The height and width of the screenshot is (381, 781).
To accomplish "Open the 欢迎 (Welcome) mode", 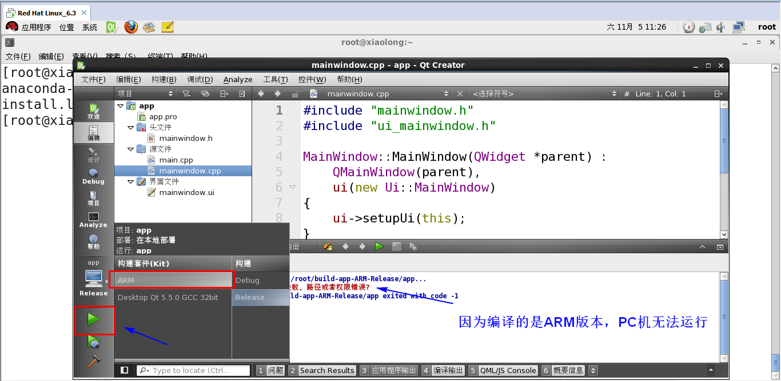I will tap(93, 111).
